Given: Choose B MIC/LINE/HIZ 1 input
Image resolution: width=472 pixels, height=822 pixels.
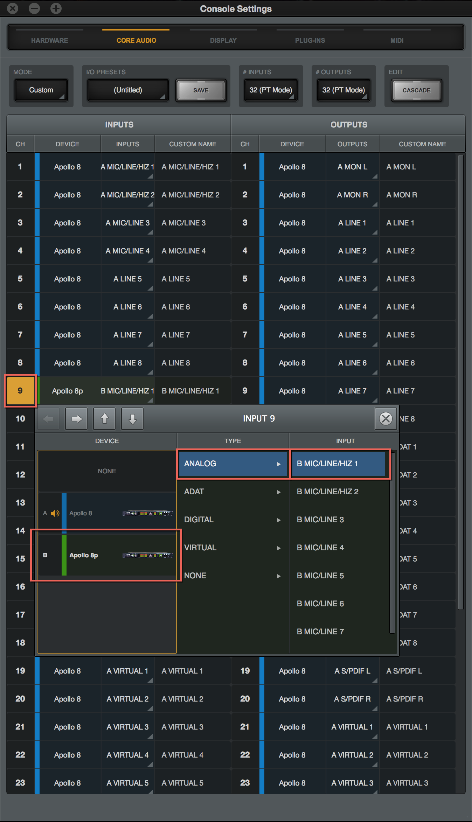Looking at the screenshot, I should [339, 464].
